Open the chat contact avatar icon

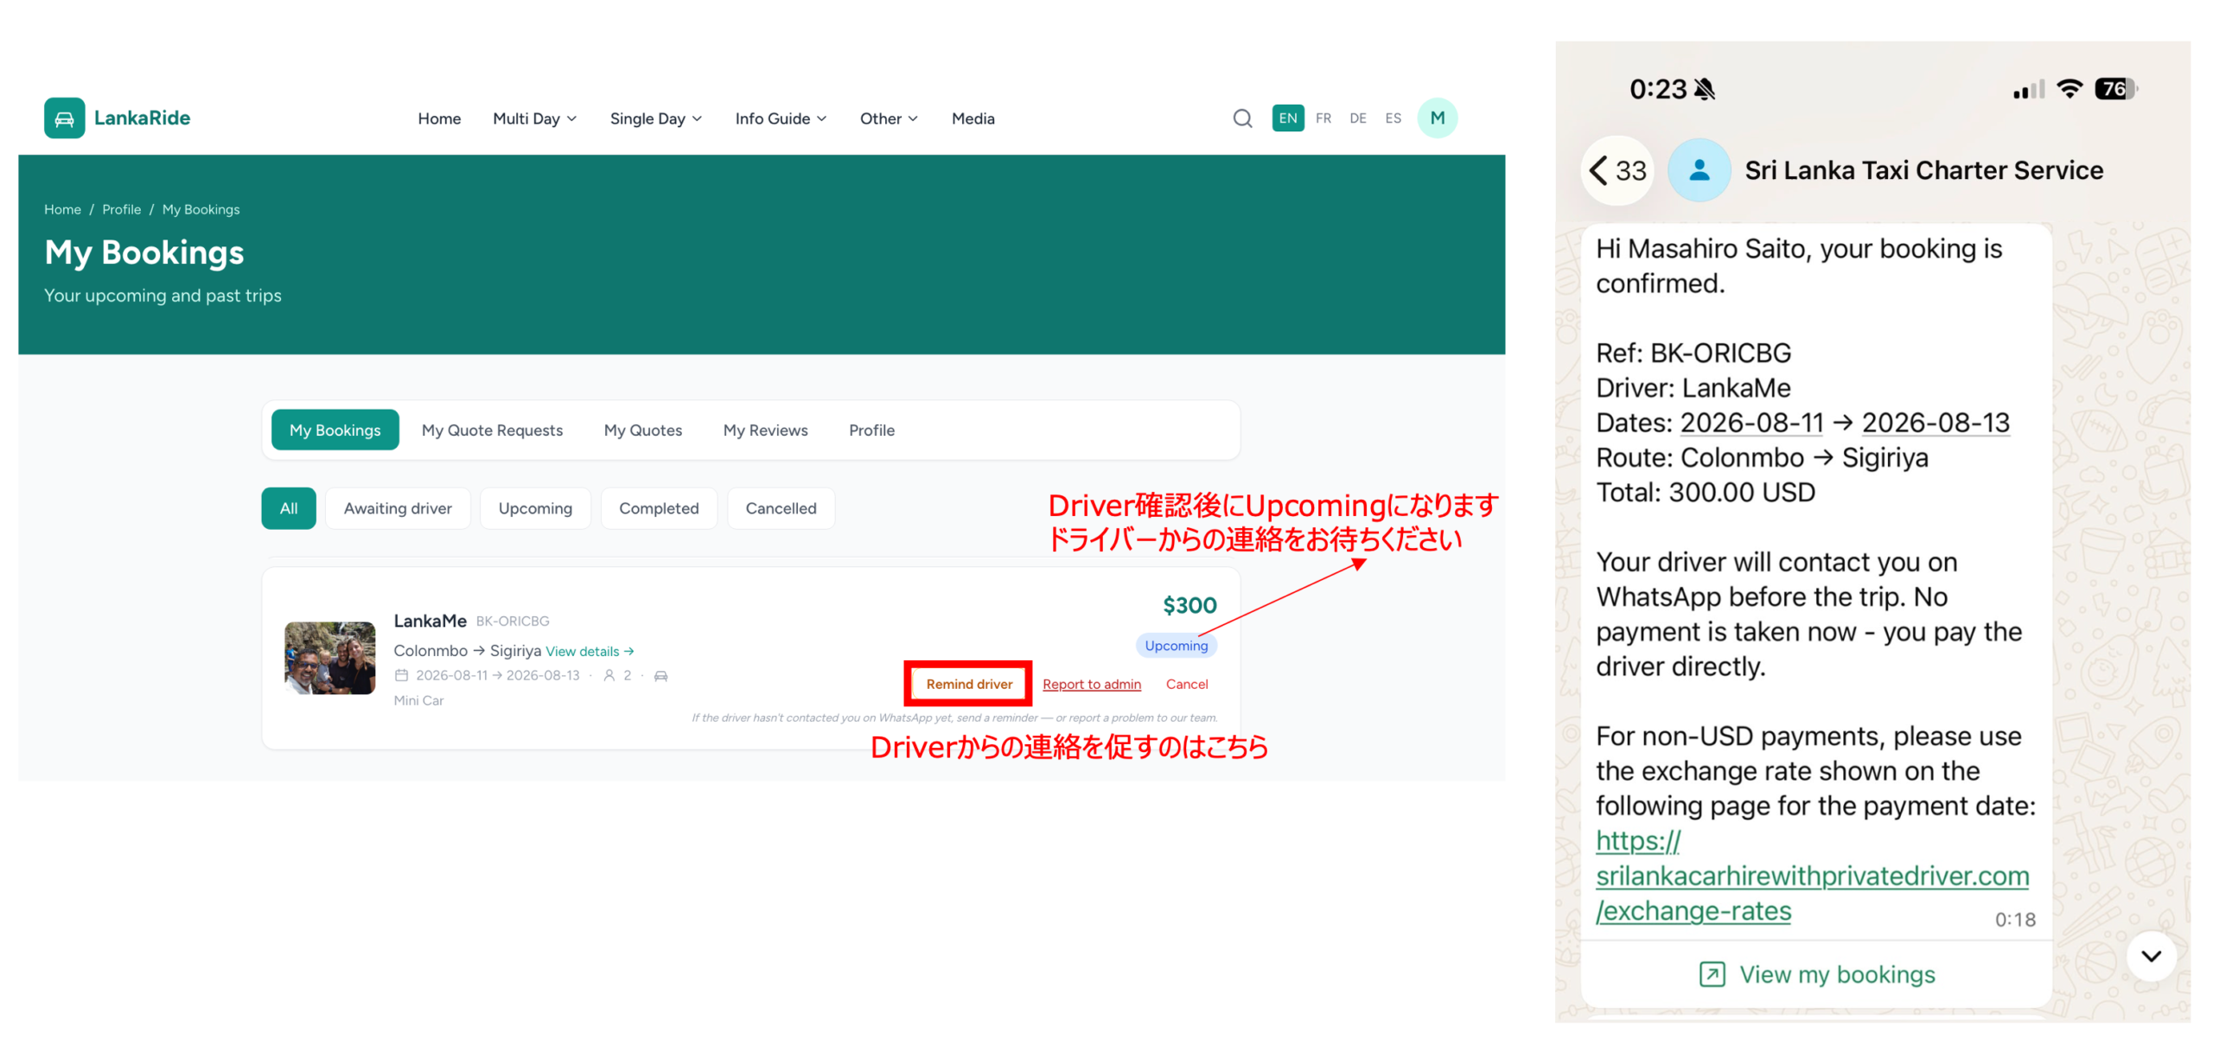click(x=1699, y=170)
